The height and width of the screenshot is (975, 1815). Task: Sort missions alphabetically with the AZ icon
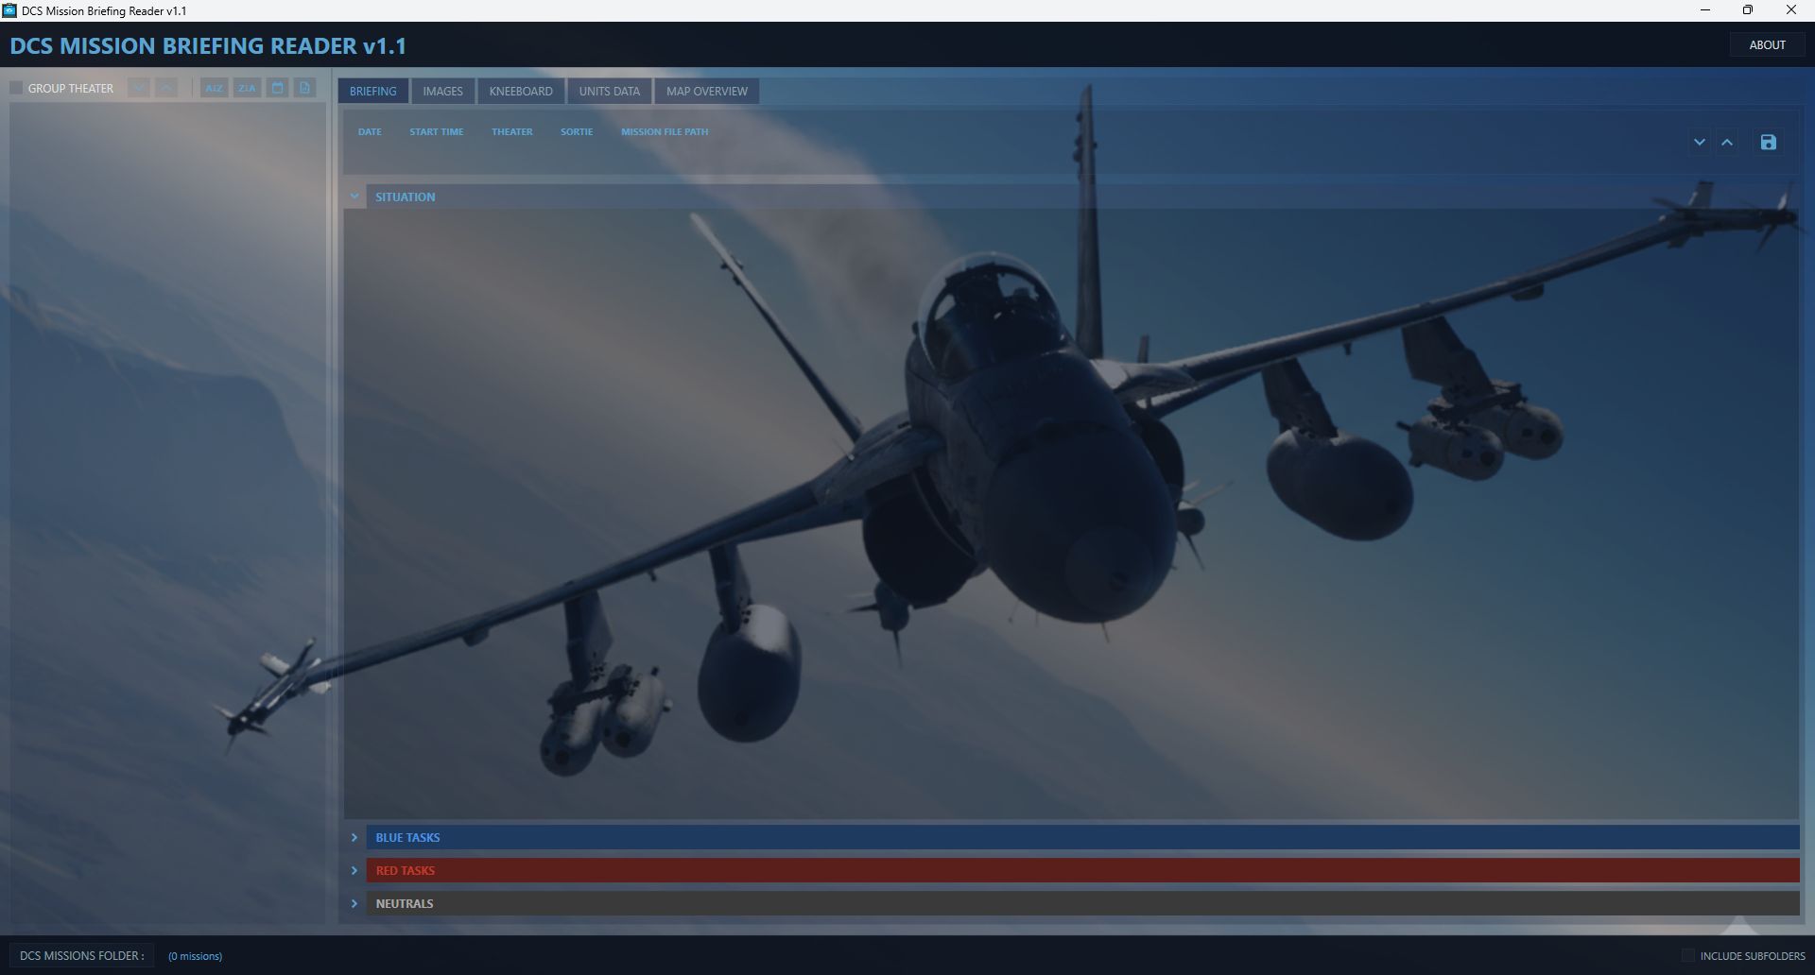coord(214,88)
